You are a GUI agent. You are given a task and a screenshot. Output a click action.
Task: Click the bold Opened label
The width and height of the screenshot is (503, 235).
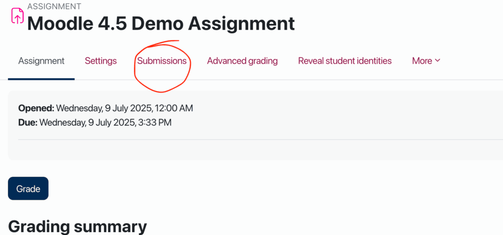coord(36,108)
